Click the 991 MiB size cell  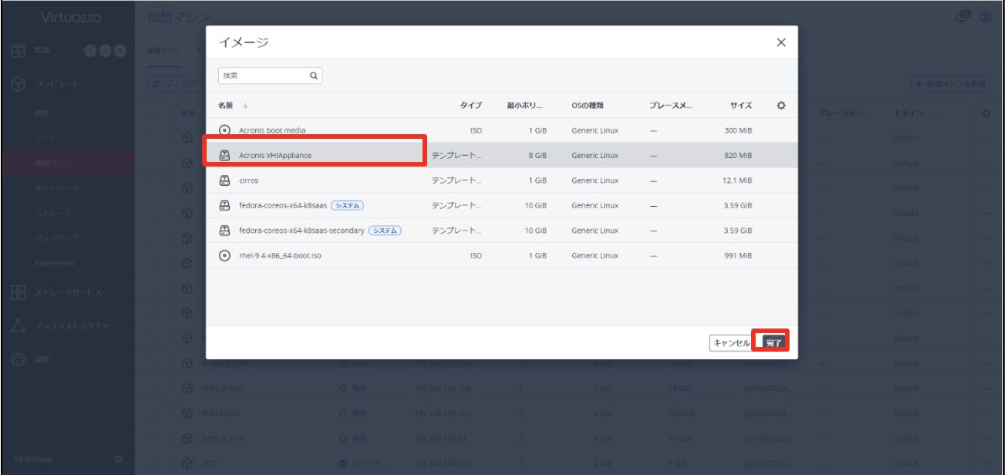(x=739, y=255)
